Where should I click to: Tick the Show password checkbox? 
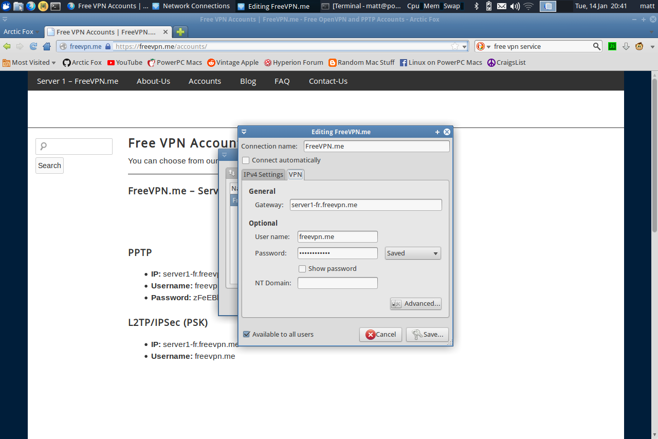pos(302,269)
